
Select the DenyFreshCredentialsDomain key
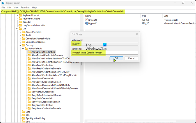click(x=46, y=102)
